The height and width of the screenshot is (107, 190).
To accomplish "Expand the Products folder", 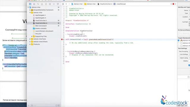I will point(30,44).
